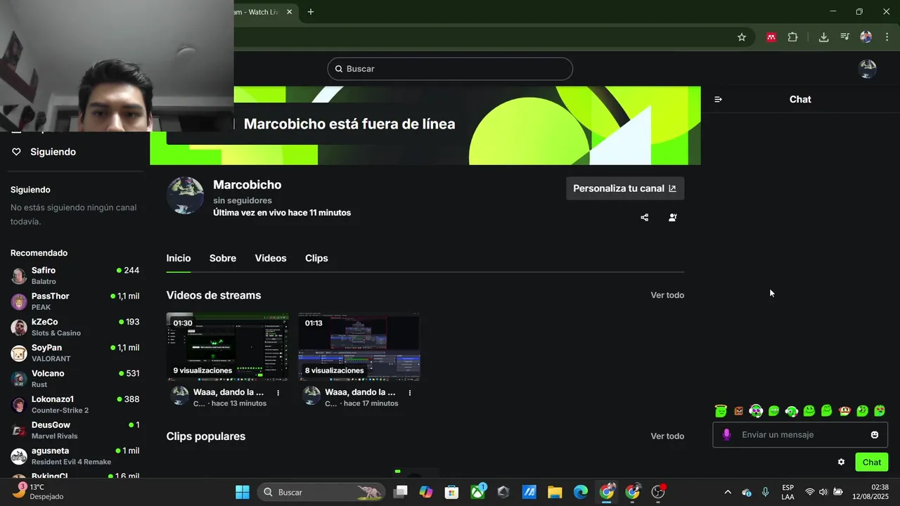
Task: Open recommended channel PassThor
Action: 75,301
